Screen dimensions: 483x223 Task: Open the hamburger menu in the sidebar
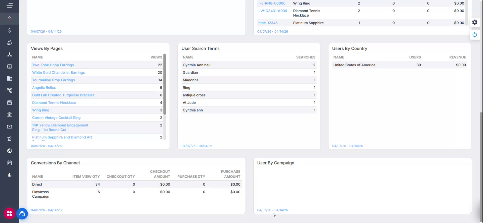[x=10, y=6]
